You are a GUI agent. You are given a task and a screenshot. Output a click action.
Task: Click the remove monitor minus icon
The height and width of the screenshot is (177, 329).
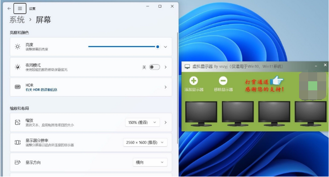coord(223,81)
